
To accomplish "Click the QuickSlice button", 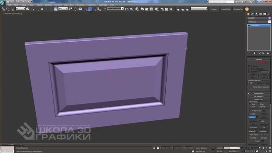I will pos(253,127).
